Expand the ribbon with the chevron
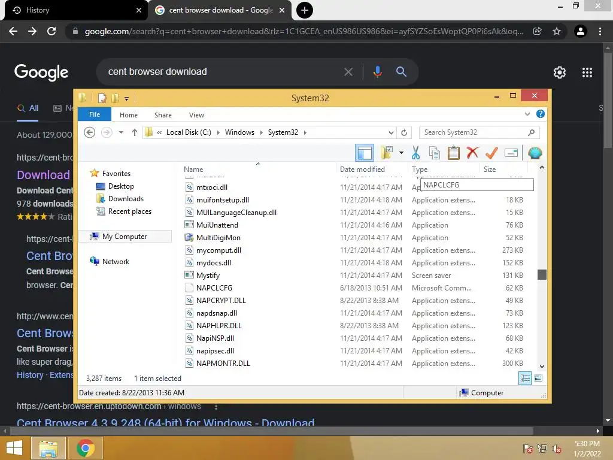Screen dimensions: 613x460 pyautogui.click(x=527, y=114)
